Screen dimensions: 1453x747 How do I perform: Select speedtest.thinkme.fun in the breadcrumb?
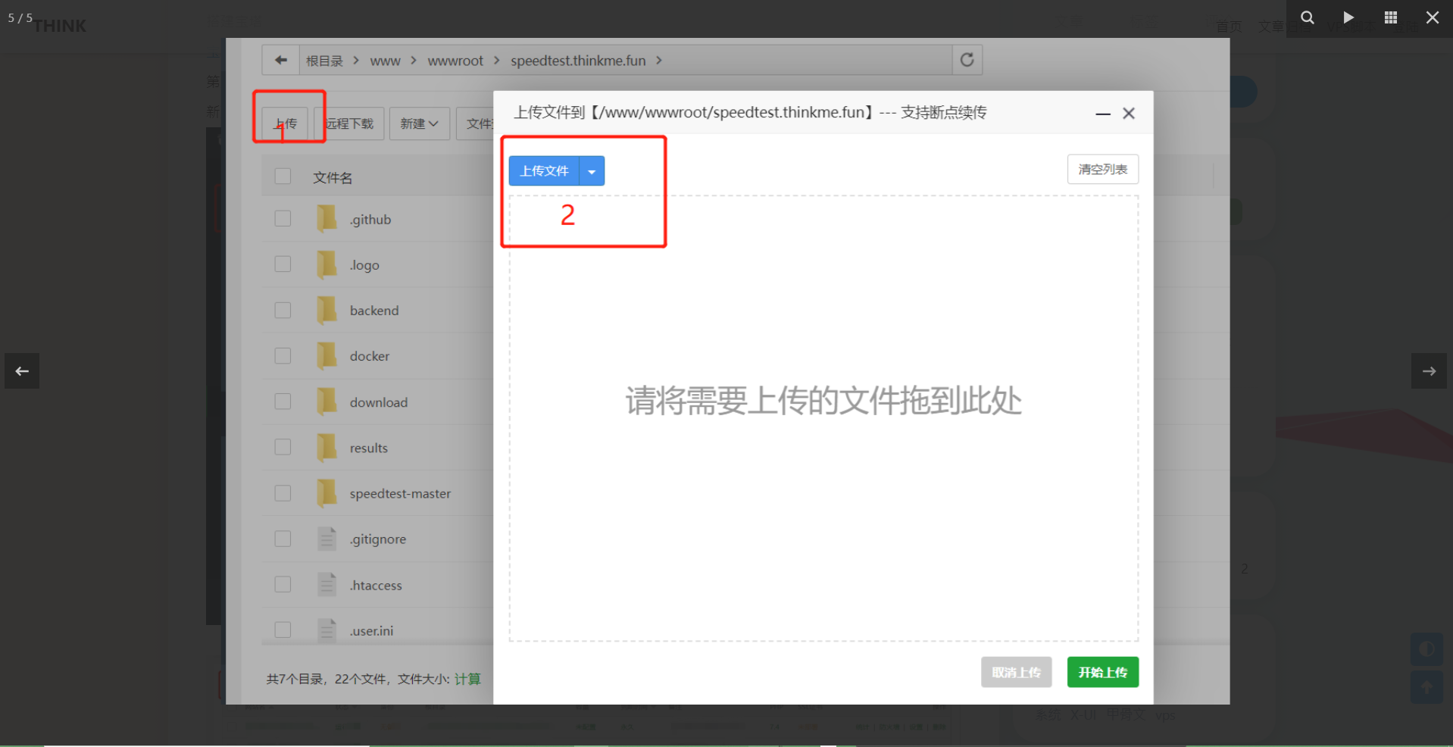coord(578,61)
